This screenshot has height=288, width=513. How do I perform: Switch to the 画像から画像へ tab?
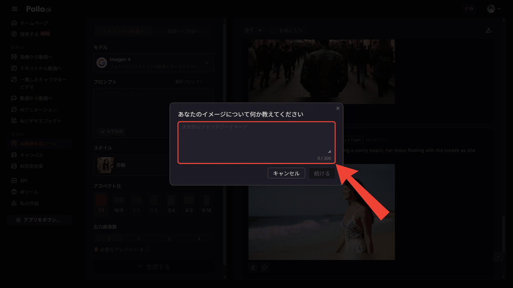tap(184, 31)
